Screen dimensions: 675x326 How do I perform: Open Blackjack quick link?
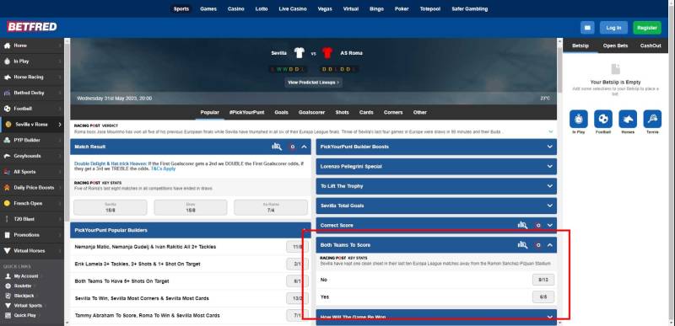pyautogui.click(x=24, y=296)
